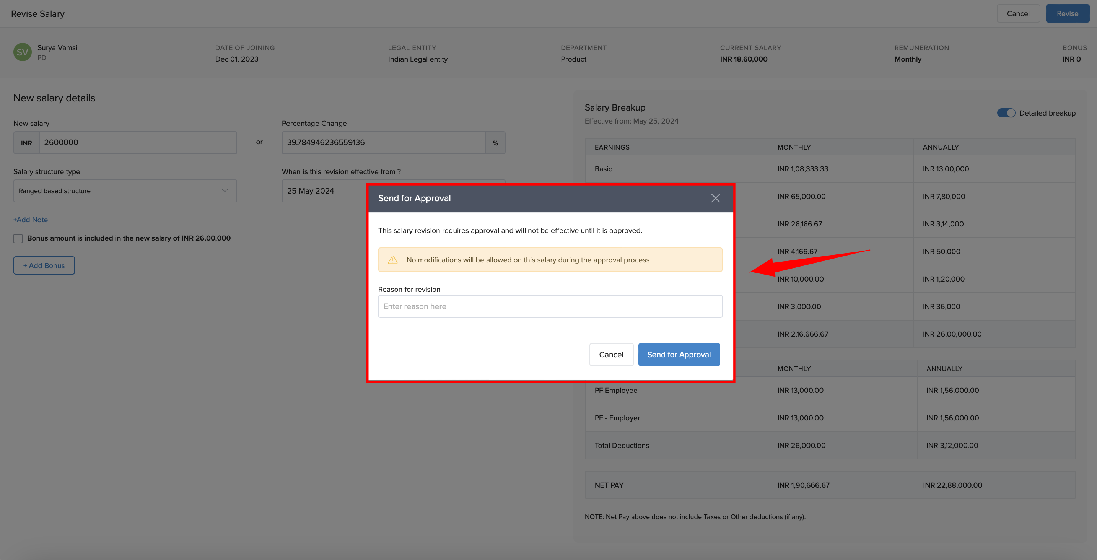Screen dimensions: 1097x560
Task: Click the INR currency prefix
Action: click(x=26, y=143)
